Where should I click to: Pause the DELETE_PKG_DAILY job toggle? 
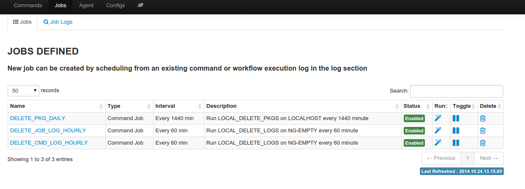[x=456, y=118]
